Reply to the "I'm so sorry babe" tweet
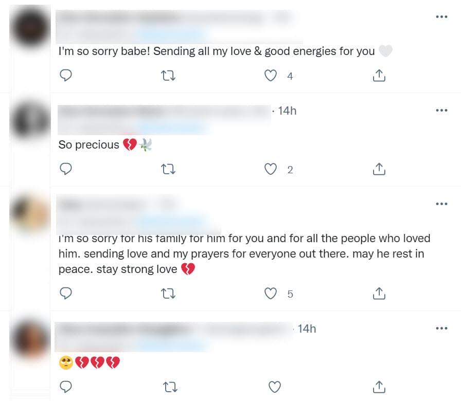 point(66,75)
